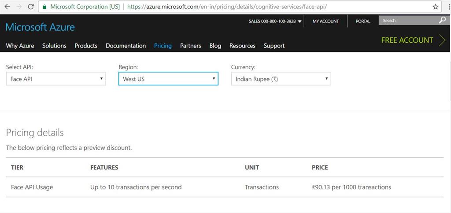The image size is (451, 213).
Task: Bookmark page with the star icon
Action: pos(436,7)
